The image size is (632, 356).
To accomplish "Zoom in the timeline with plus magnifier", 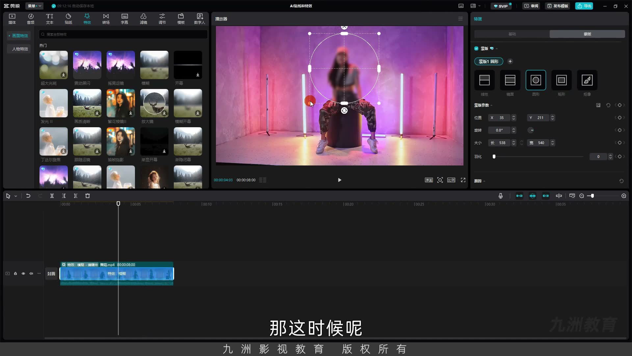I will (x=624, y=196).
